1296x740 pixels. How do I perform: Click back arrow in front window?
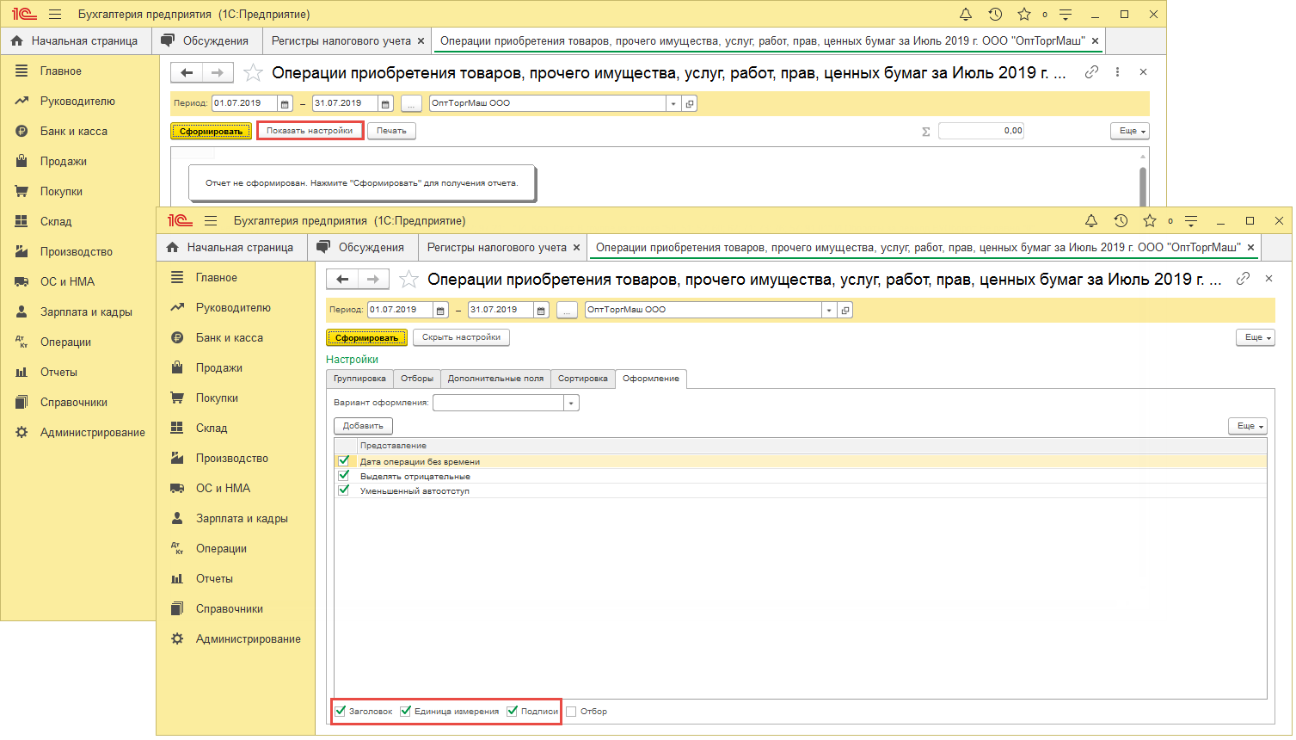[x=342, y=279]
